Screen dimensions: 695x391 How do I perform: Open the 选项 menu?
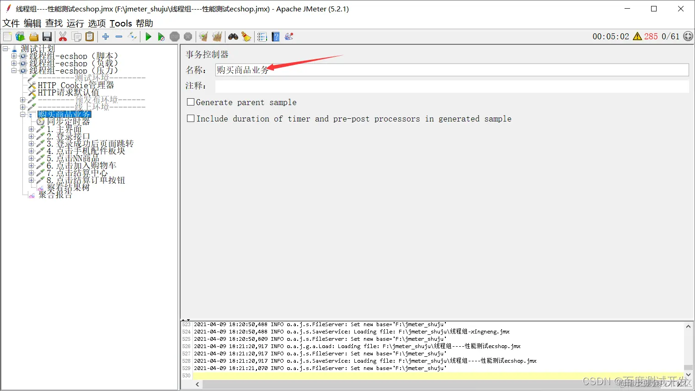tap(97, 23)
